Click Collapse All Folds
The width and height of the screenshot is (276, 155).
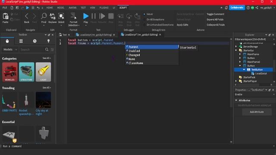click(x=216, y=25)
